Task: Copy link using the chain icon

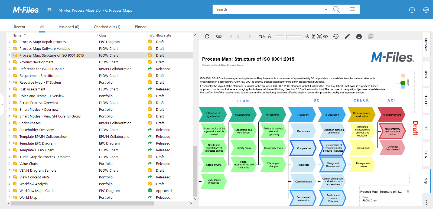Action: coord(219,36)
